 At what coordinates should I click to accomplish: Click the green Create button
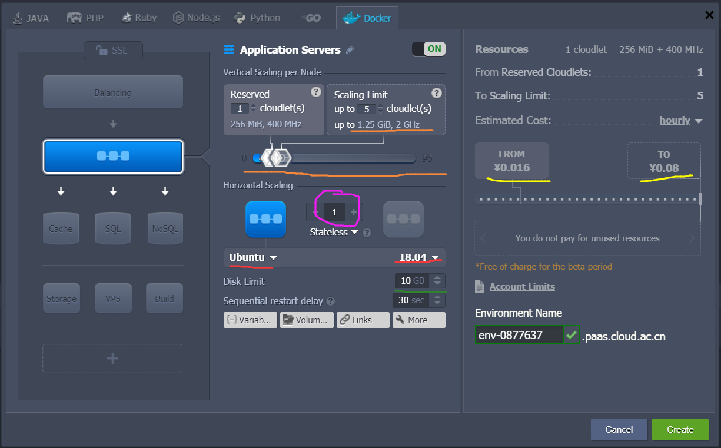coord(680,430)
